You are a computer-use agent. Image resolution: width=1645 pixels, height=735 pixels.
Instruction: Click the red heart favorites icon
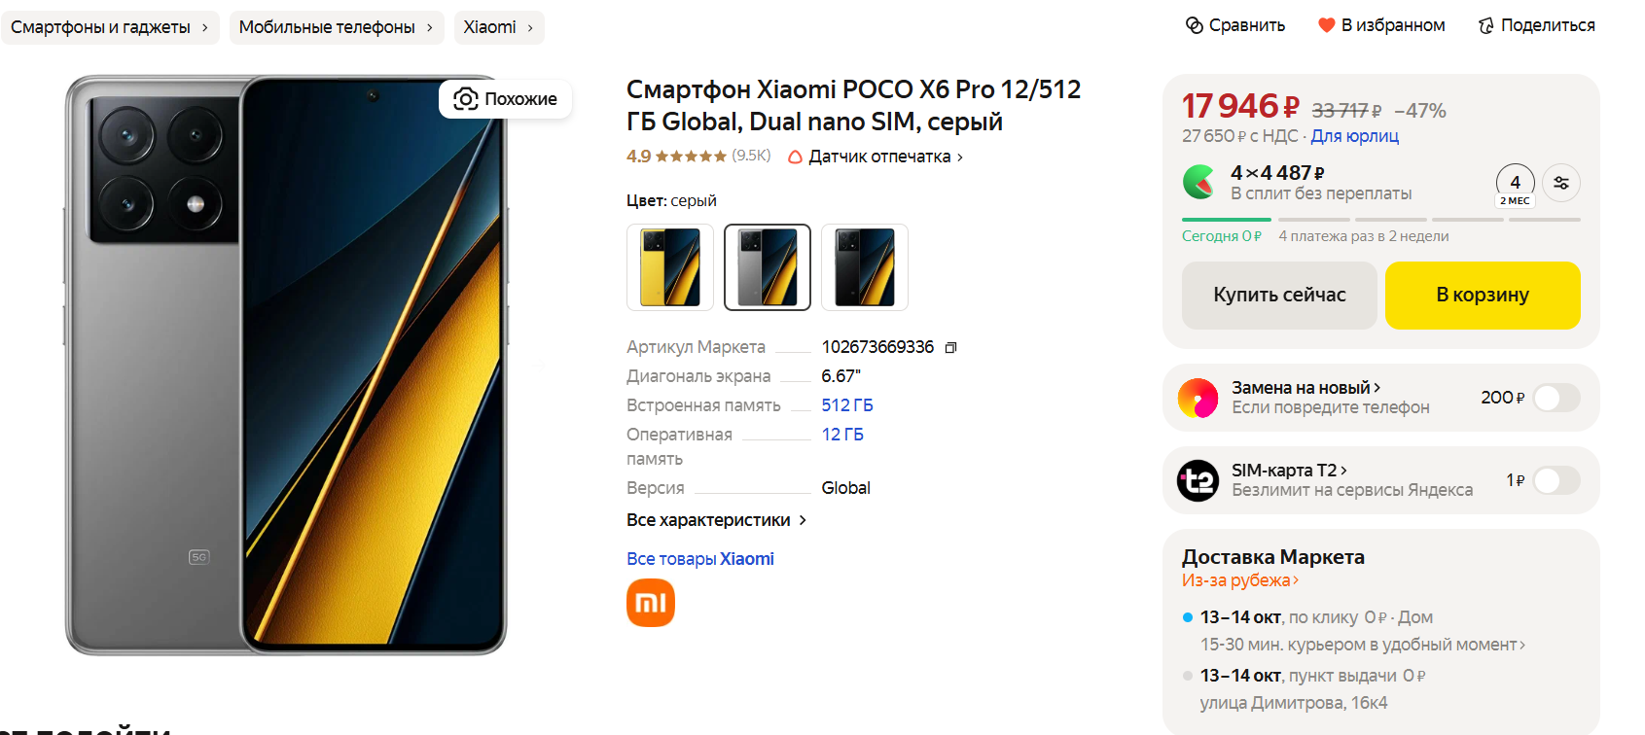(1326, 25)
